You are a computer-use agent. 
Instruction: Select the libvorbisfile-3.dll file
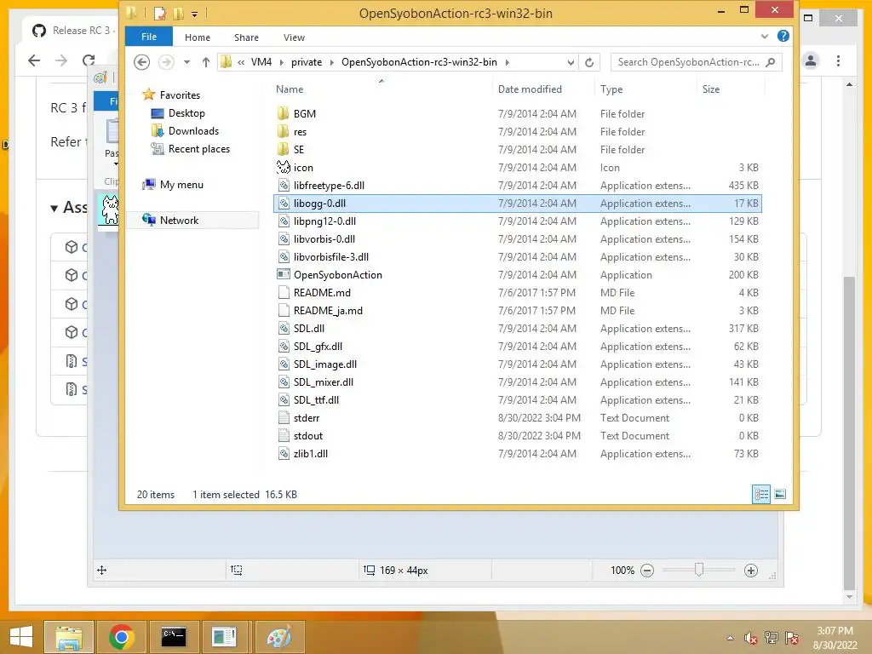[331, 257]
